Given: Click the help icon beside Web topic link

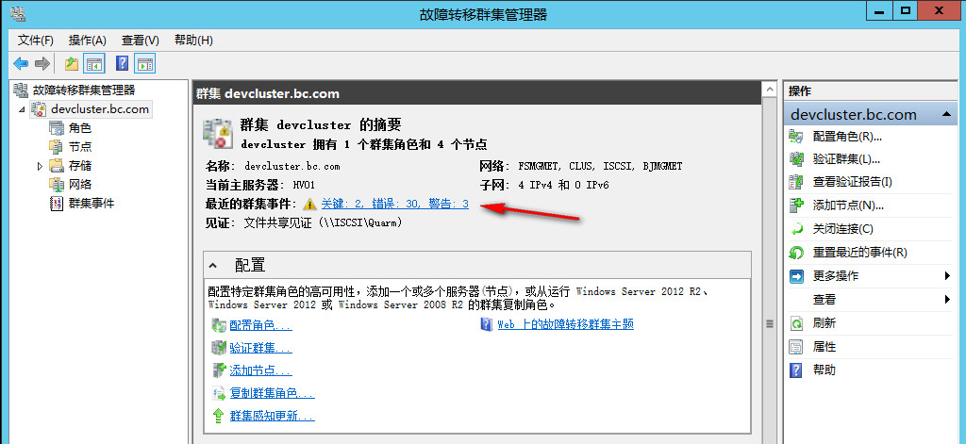Looking at the screenshot, I should [487, 324].
